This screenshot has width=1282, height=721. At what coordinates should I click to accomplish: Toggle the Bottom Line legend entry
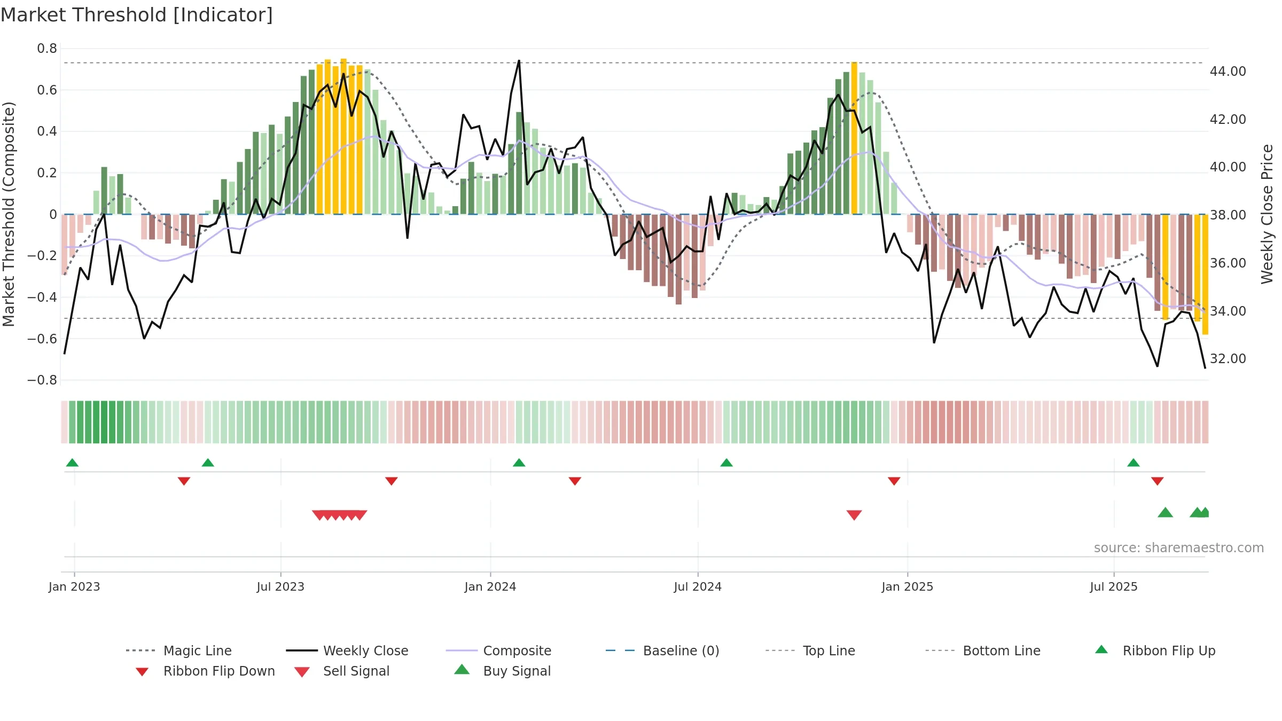click(x=983, y=651)
